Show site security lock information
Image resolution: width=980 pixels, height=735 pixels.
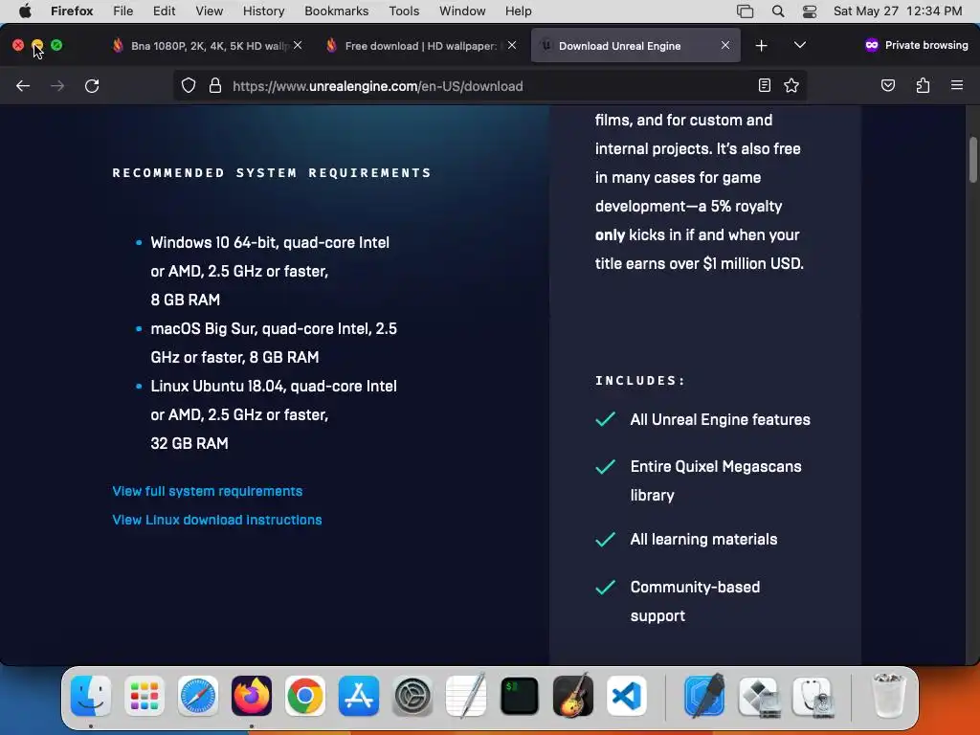point(215,85)
